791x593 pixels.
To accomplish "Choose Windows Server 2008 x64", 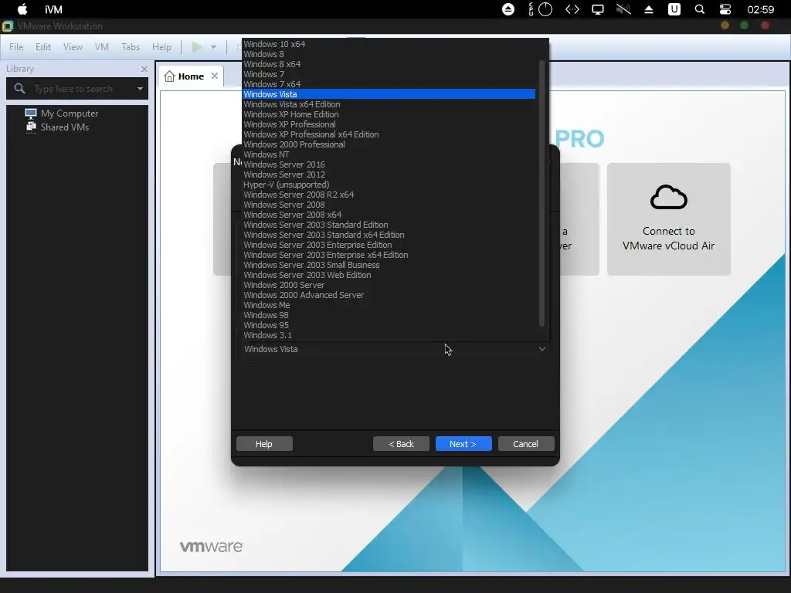I will (x=389, y=215).
